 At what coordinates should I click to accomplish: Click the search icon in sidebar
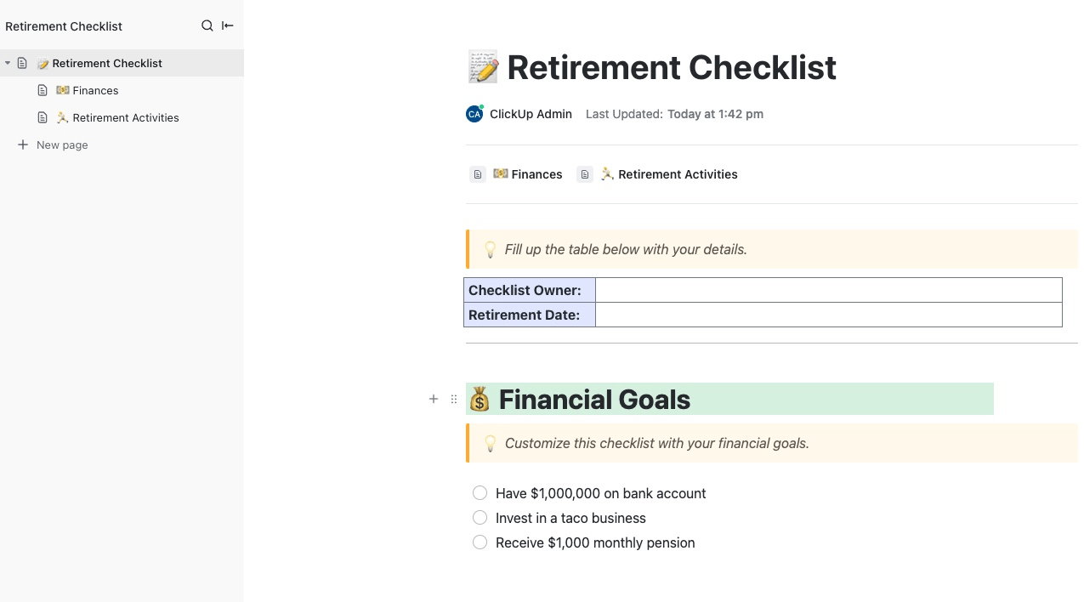pyautogui.click(x=207, y=26)
